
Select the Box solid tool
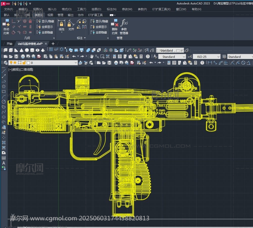pos(11,50)
